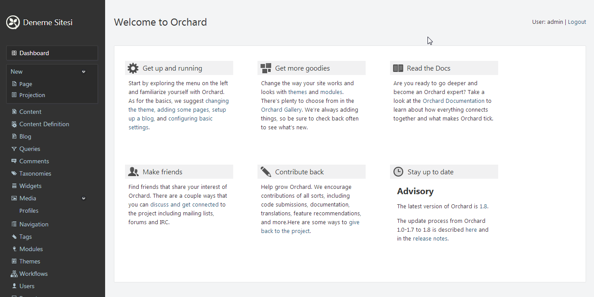Click the Users person icon in sidebar
This screenshot has width=594, height=297.
coord(14,286)
